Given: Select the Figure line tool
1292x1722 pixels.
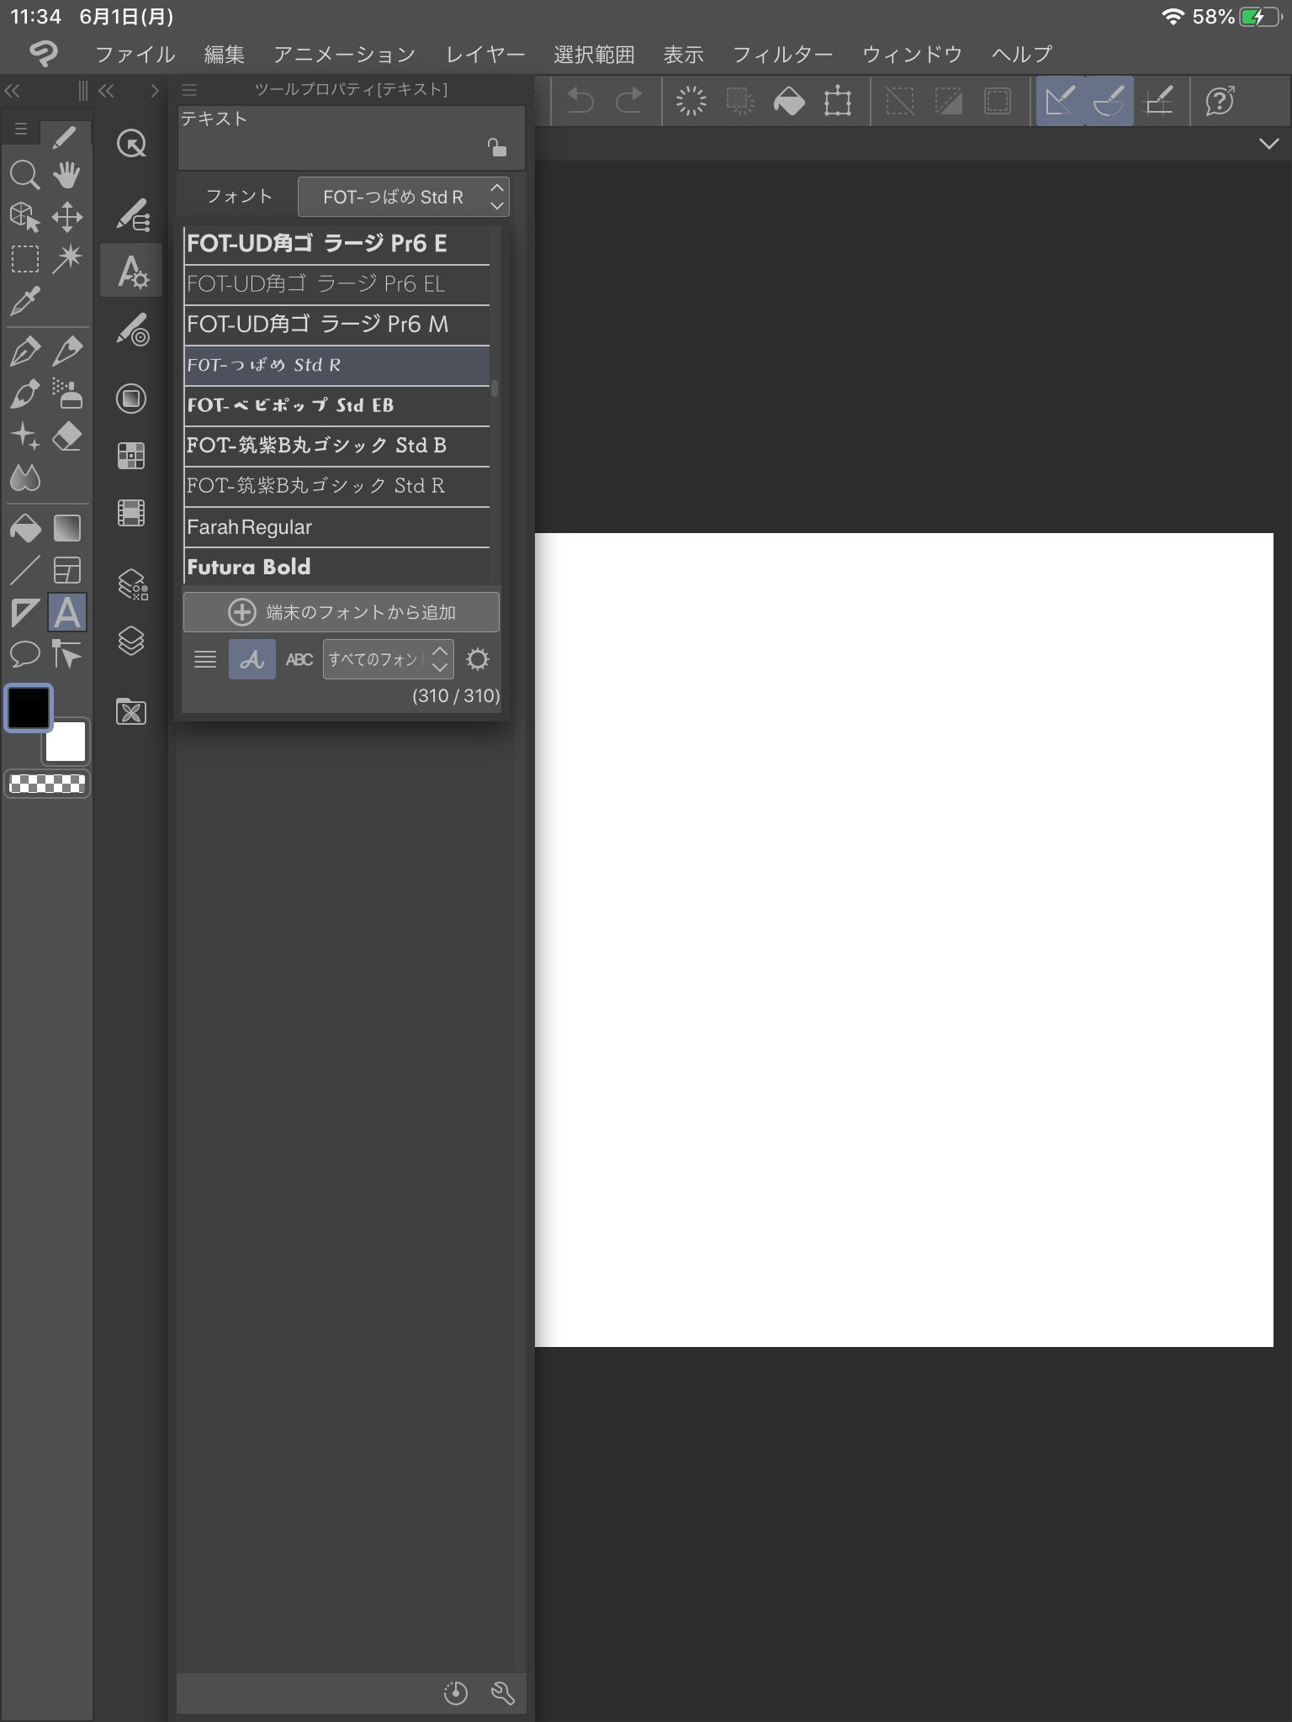Looking at the screenshot, I should (24, 570).
